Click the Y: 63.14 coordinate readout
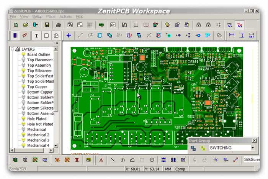Viewport: 268px width, 179px height. [x=153, y=169]
